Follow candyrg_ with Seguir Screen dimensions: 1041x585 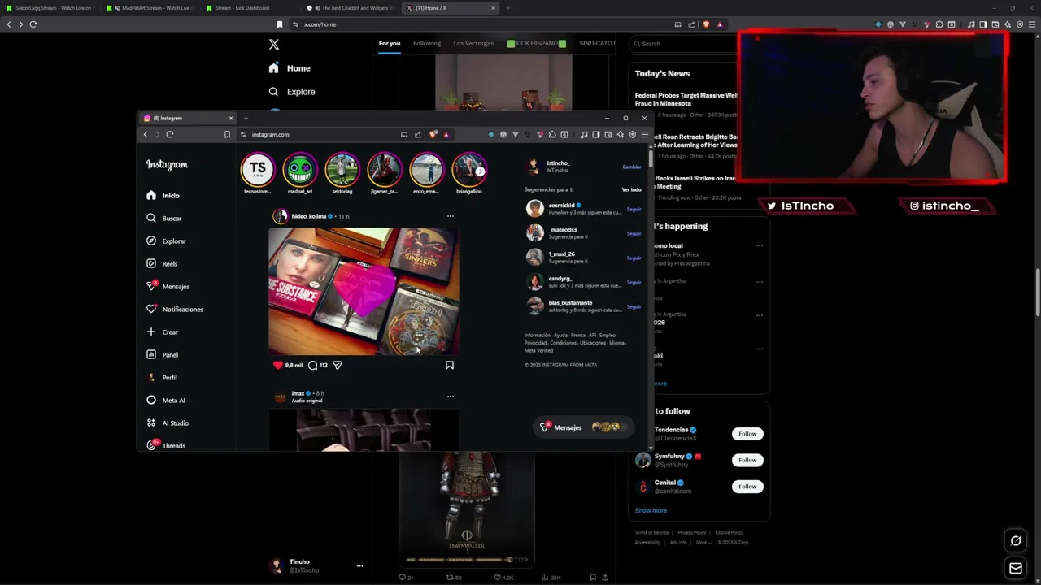pyautogui.click(x=634, y=282)
